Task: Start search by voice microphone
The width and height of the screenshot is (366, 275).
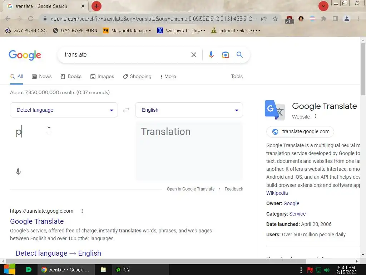Action: (211, 55)
